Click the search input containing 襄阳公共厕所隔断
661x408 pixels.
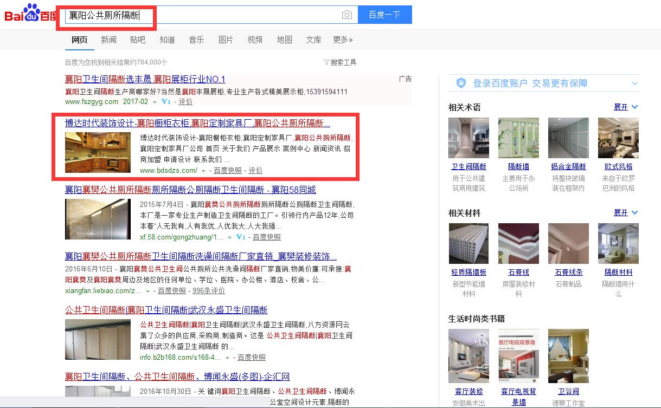tap(211, 15)
